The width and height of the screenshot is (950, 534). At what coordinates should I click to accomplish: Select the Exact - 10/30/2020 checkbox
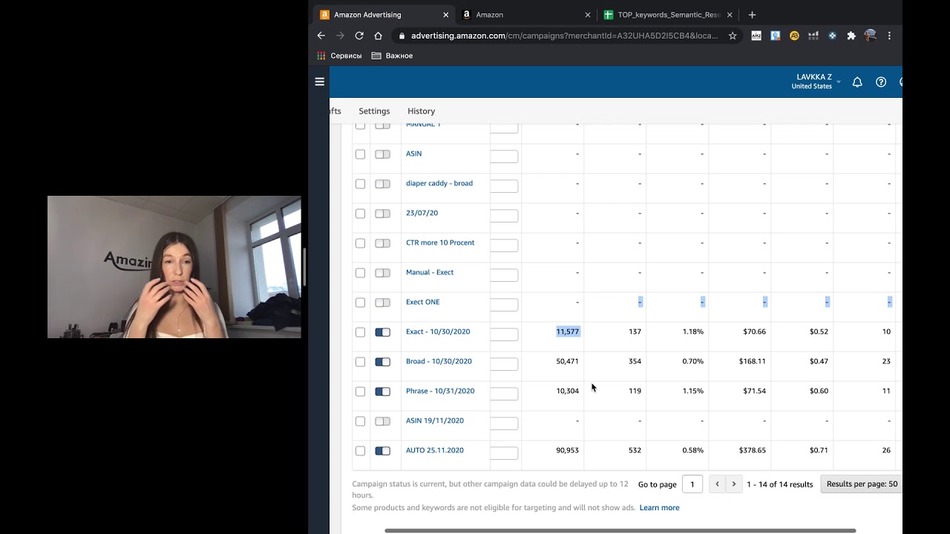pyautogui.click(x=360, y=332)
